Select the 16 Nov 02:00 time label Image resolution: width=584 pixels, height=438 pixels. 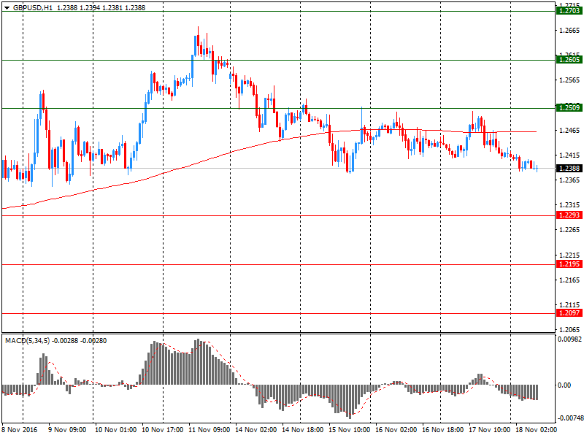tap(396, 430)
